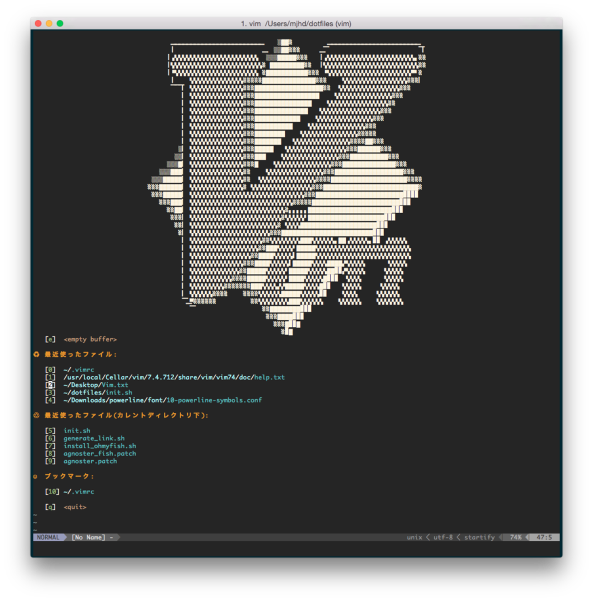Click the ブックマーク: header
This screenshot has height=601, width=593.
click(x=69, y=476)
